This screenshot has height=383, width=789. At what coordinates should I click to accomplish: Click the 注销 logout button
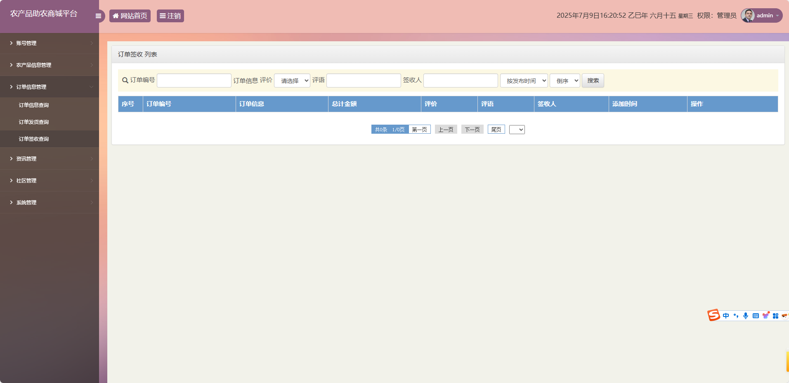pos(170,16)
